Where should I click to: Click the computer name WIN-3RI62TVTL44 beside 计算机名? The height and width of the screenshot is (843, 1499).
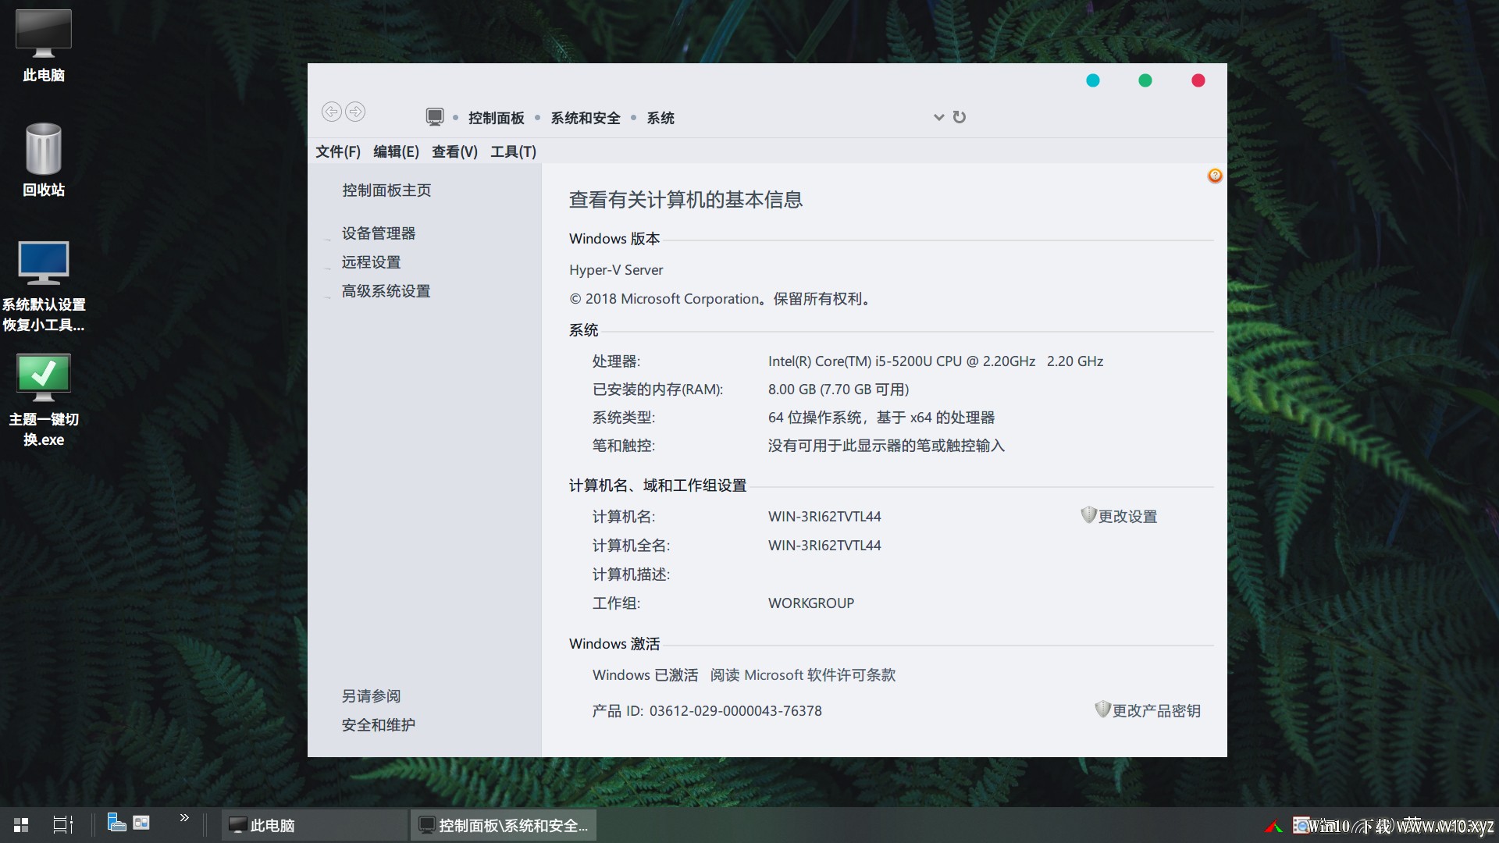824,517
